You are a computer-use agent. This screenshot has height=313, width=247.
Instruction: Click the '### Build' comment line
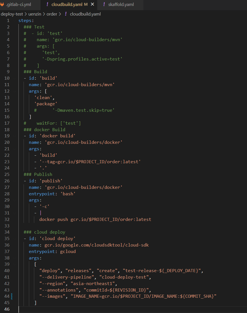click(x=35, y=72)
